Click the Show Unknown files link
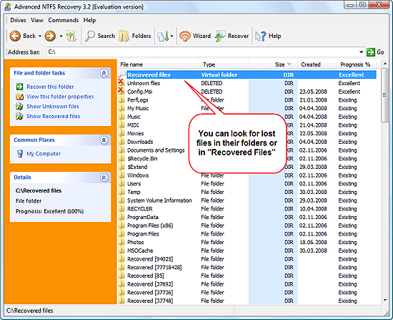This screenshot has height=320, width=393. point(53,106)
